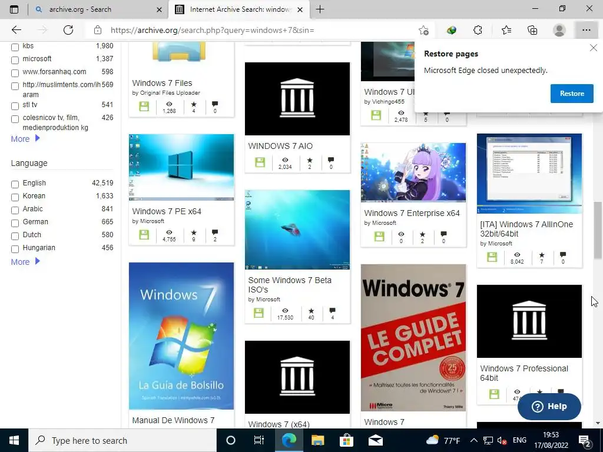Click the ENG language indicator

pos(519,440)
